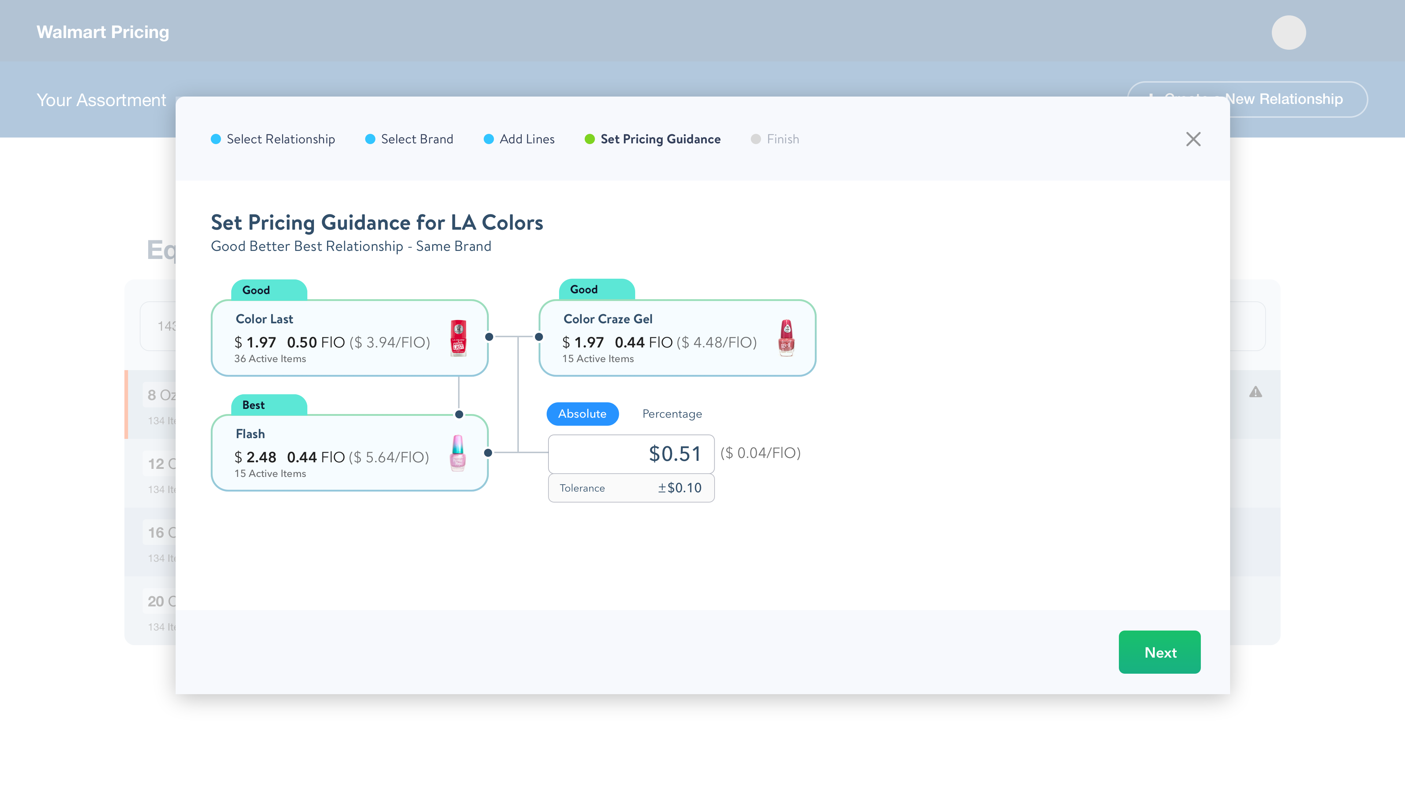This screenshot has height=790, width=1405.
Task: Click the ($ 4.48/FIO) price in Color Craze Gel
Action: (717, 342)
